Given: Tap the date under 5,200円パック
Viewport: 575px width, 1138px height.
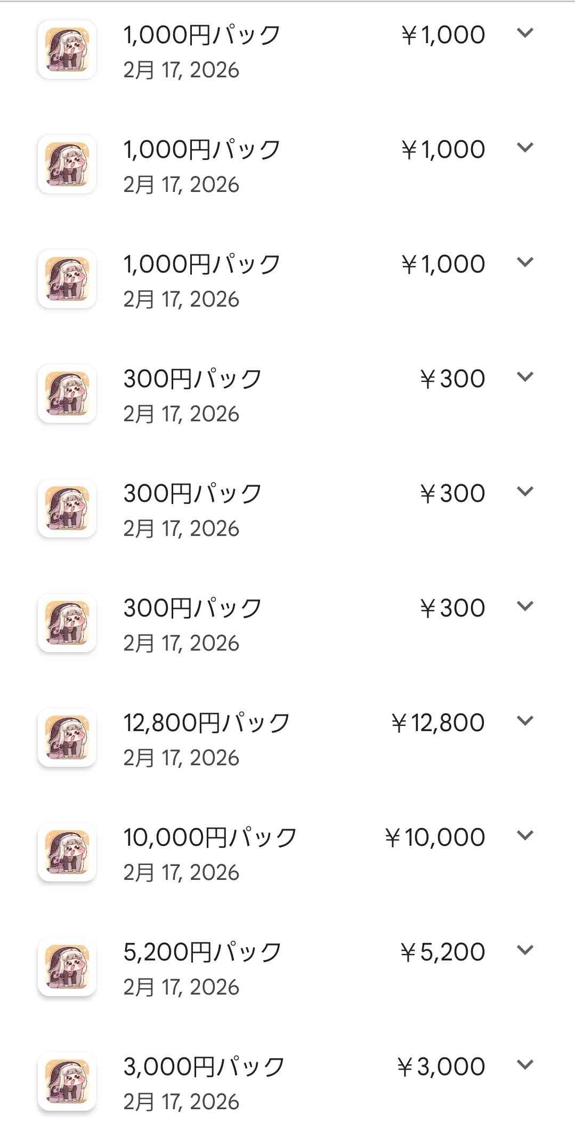Looking at the screenshot, I should [181, 987].
